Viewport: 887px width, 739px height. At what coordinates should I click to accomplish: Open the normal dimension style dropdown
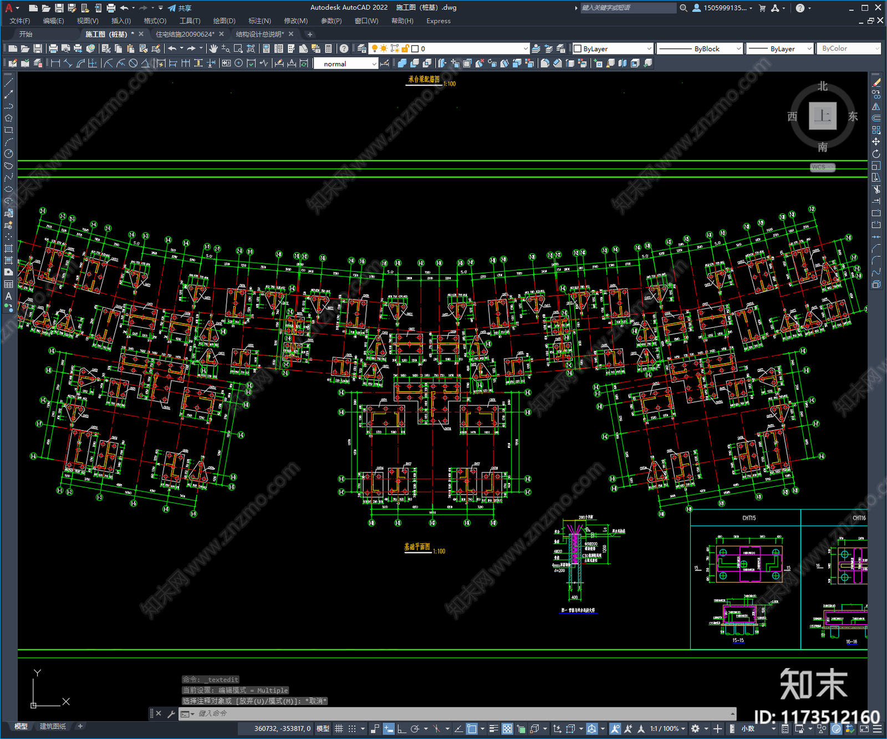(x=346, y=64)
